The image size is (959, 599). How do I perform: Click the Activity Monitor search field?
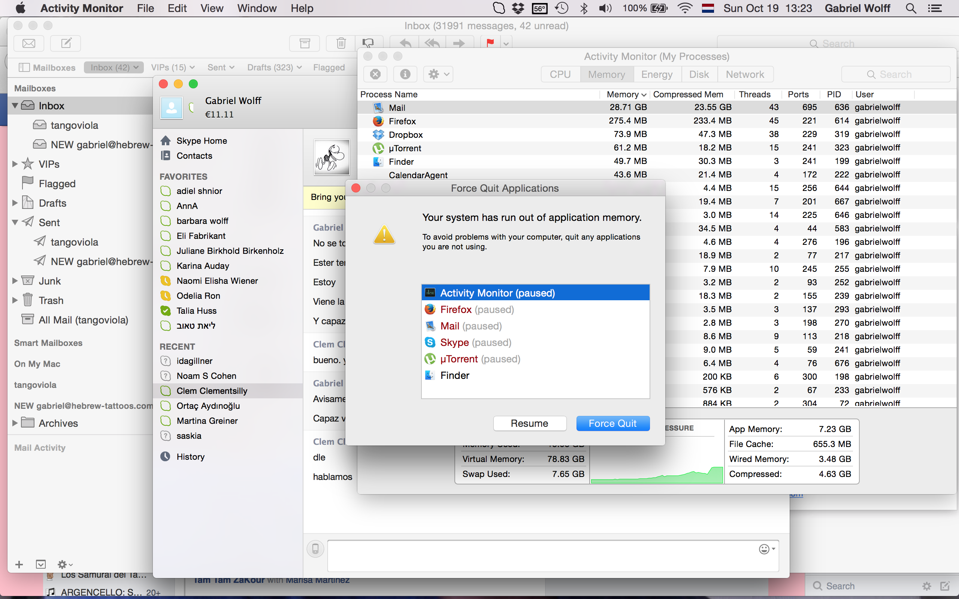pyautogui.click(x=896, y=74)
